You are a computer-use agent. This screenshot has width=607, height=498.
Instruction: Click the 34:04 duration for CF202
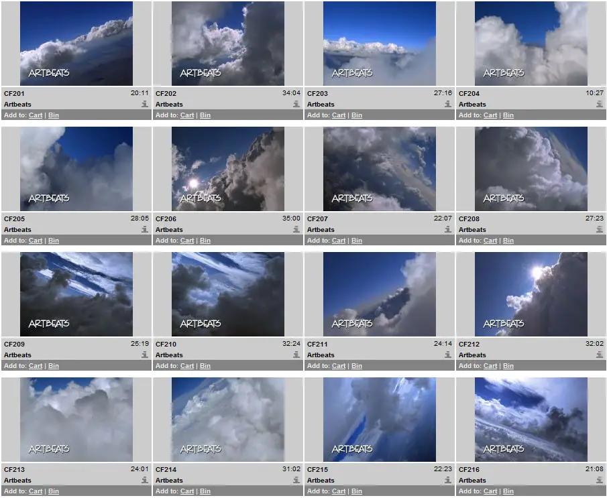pos(291,93)
